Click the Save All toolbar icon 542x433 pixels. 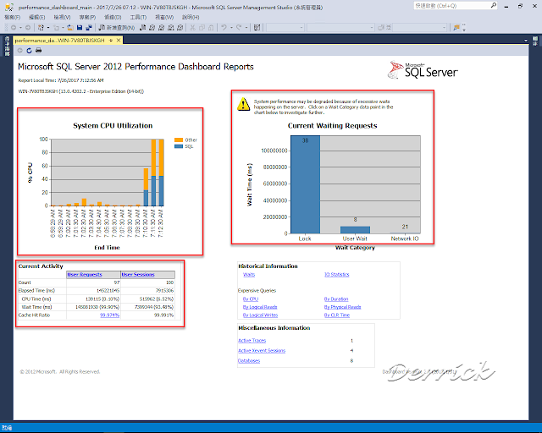[89, 28]
